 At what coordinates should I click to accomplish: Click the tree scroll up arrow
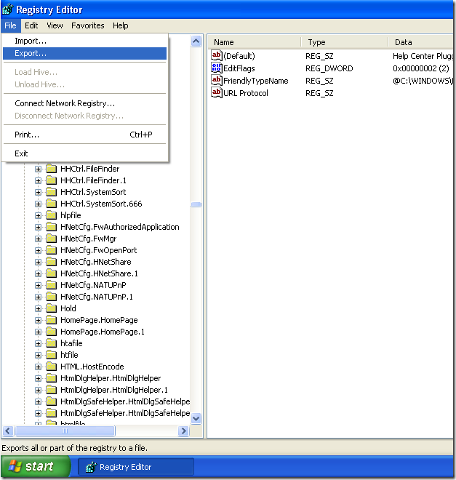196,41
